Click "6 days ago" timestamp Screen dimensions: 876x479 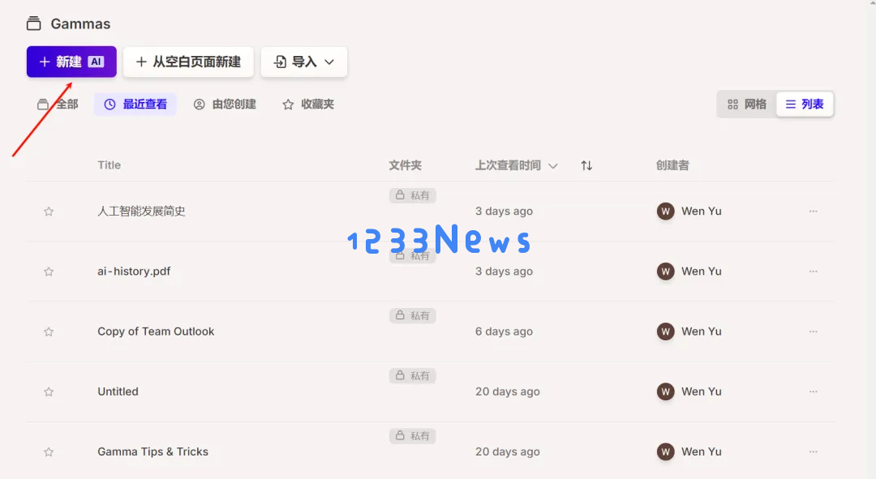[x=504, y=331]
